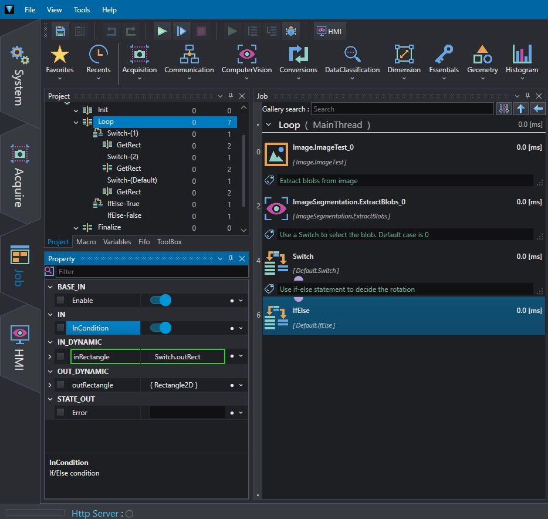The height and width of the screenshot is (519, 548).
Task: Click the up arrow button in Job panel
Action: point(521,109)
